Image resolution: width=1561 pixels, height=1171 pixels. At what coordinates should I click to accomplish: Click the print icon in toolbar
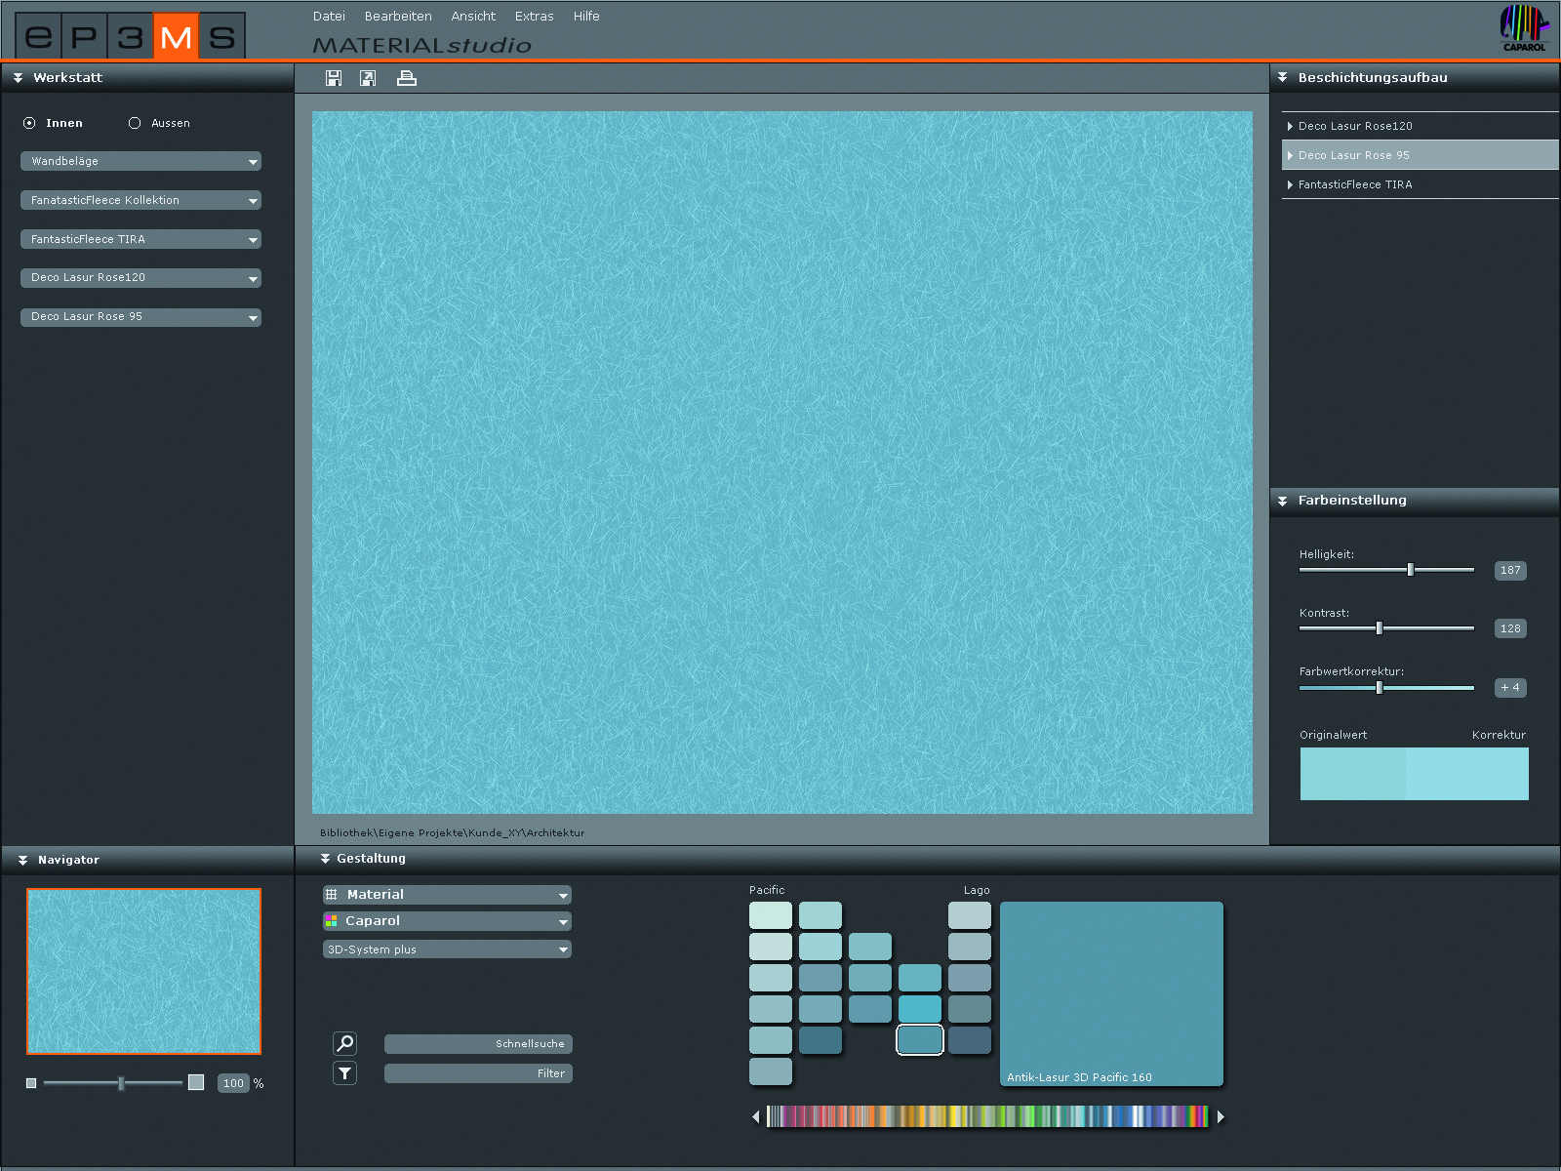point(407,78)
